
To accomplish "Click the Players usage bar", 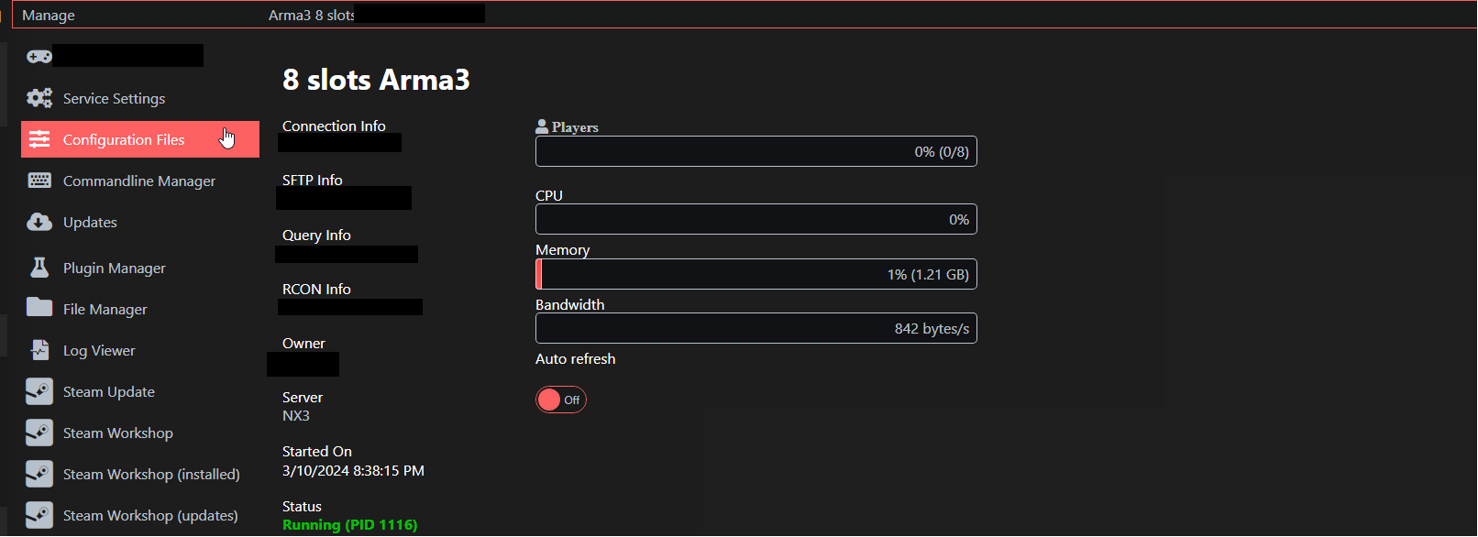I will tap(756, 152).
